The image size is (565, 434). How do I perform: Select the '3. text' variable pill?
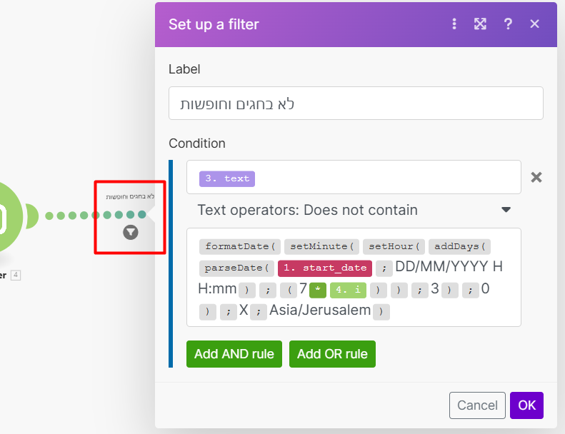click(227, 178)
